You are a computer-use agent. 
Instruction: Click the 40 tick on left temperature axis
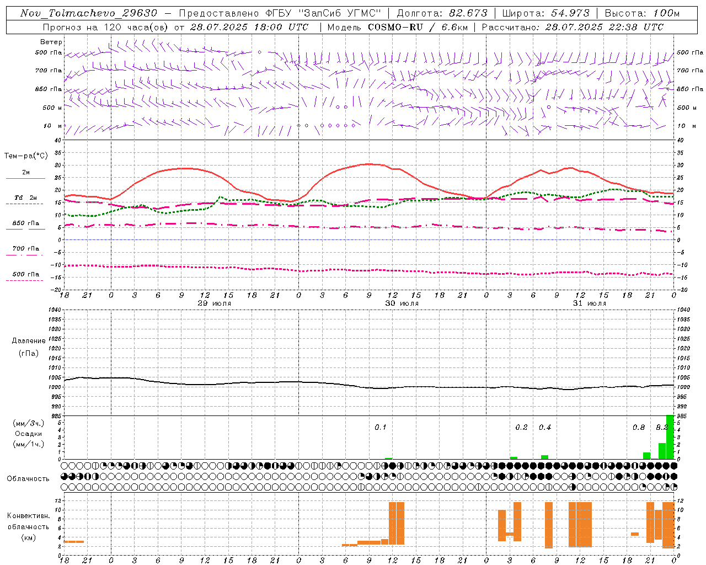click(58, 140)
